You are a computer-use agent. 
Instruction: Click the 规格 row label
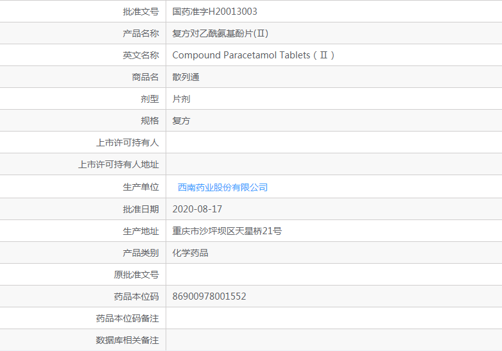point(150,121)
